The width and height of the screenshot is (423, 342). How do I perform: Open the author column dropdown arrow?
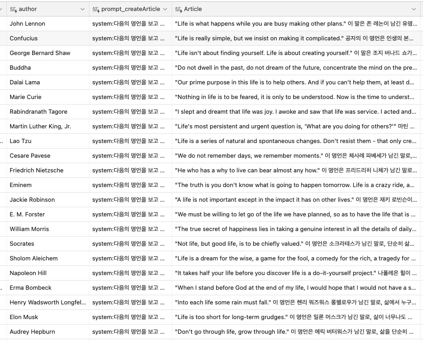[x=83, y=9]
